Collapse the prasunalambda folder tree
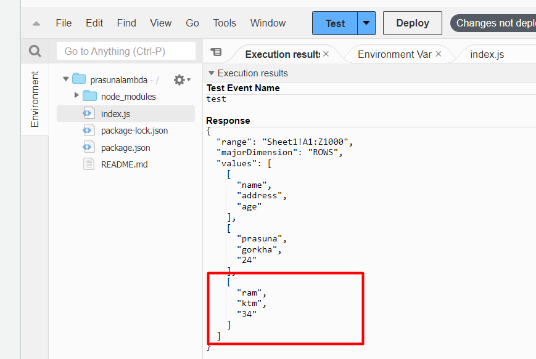Viewport: 536px width, 359px height. [x=65, y=79]
